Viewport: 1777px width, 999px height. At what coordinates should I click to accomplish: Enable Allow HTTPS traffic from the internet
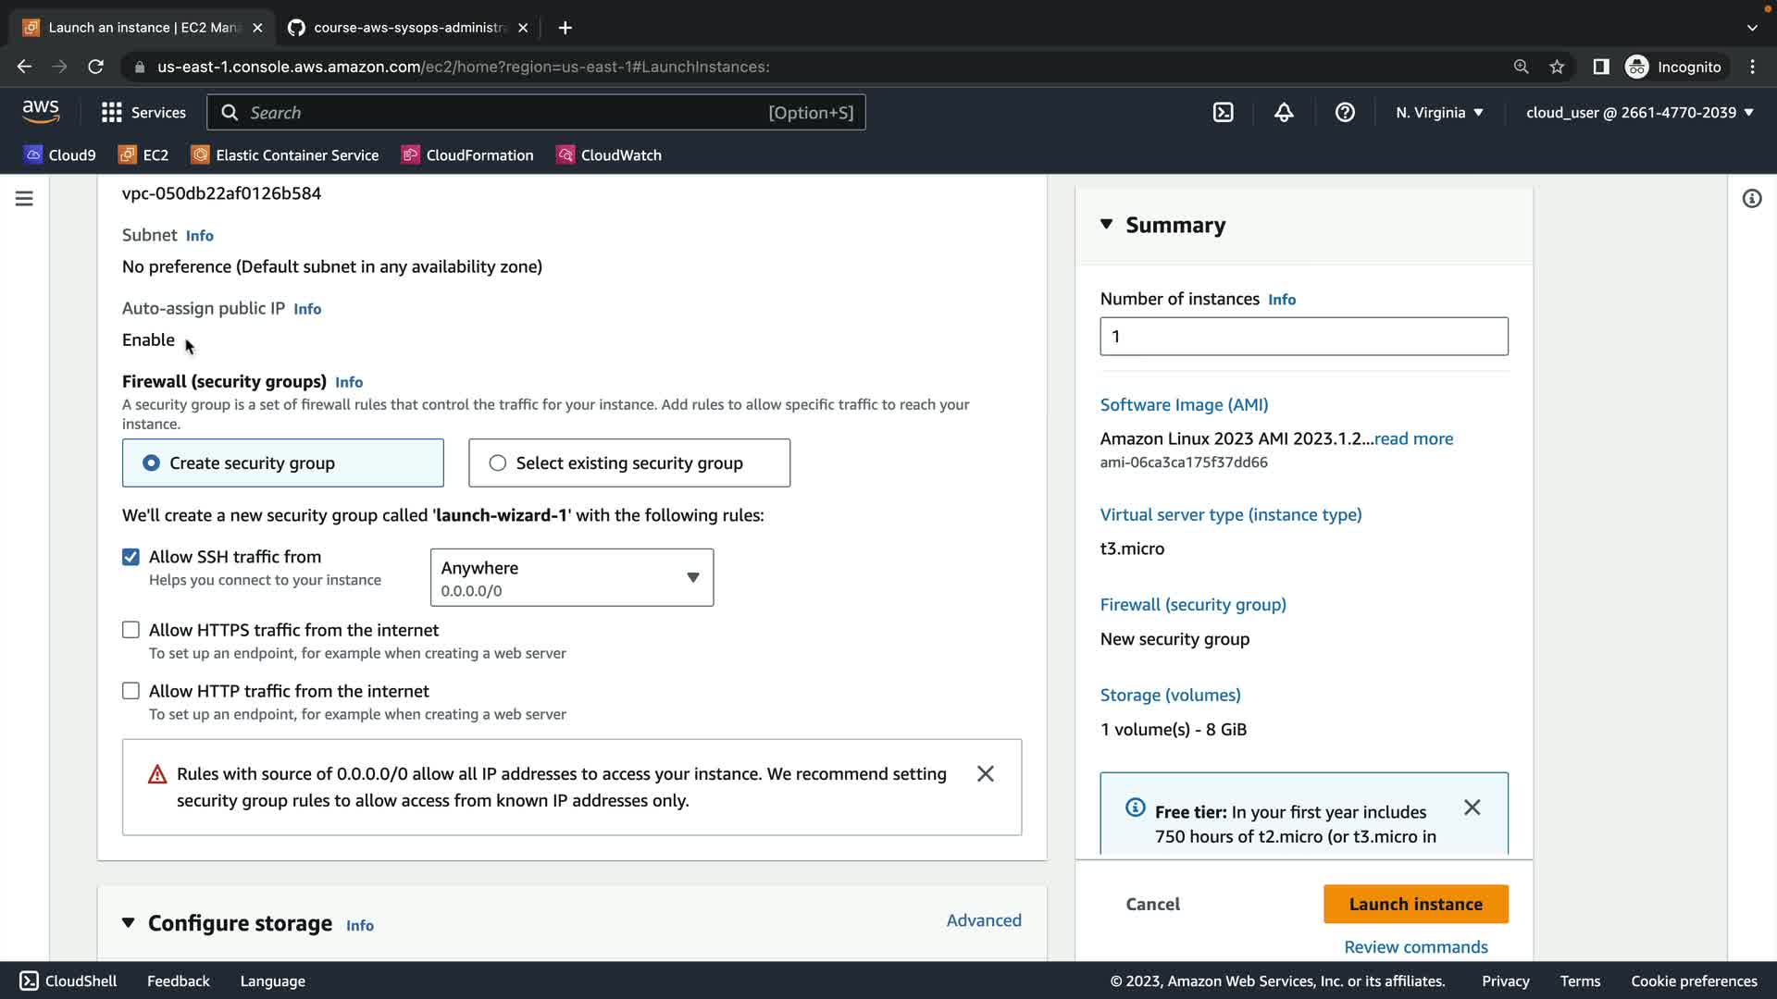[130, 630]
